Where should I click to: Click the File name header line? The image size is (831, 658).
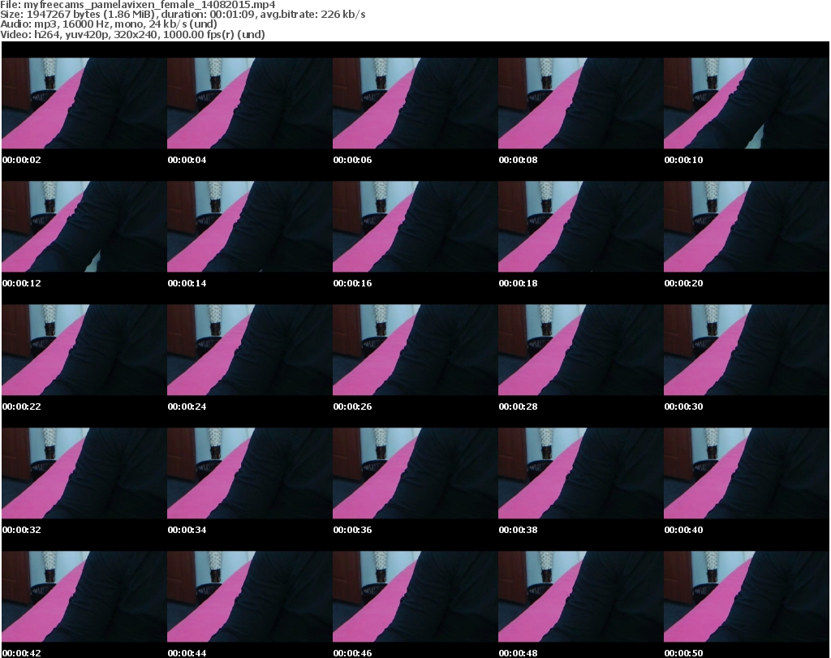click(138, 5)
